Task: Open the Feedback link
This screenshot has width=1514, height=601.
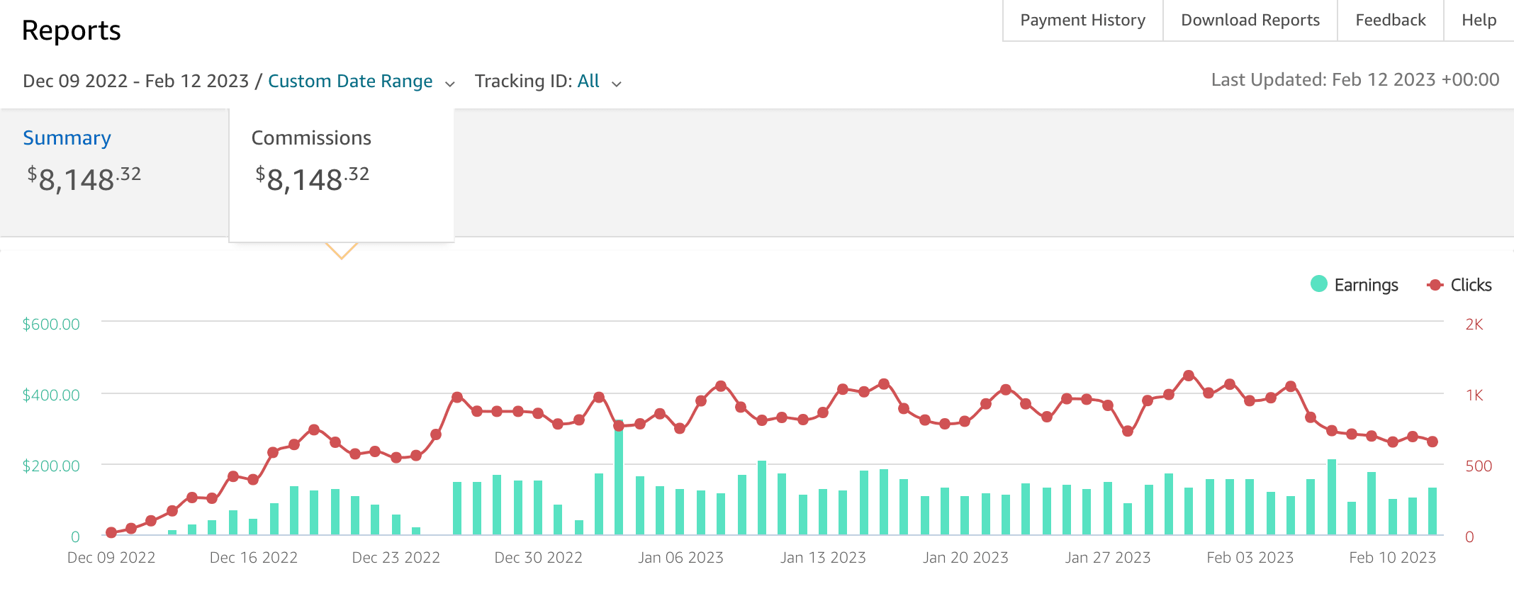Action: (x=1390, y=21)
